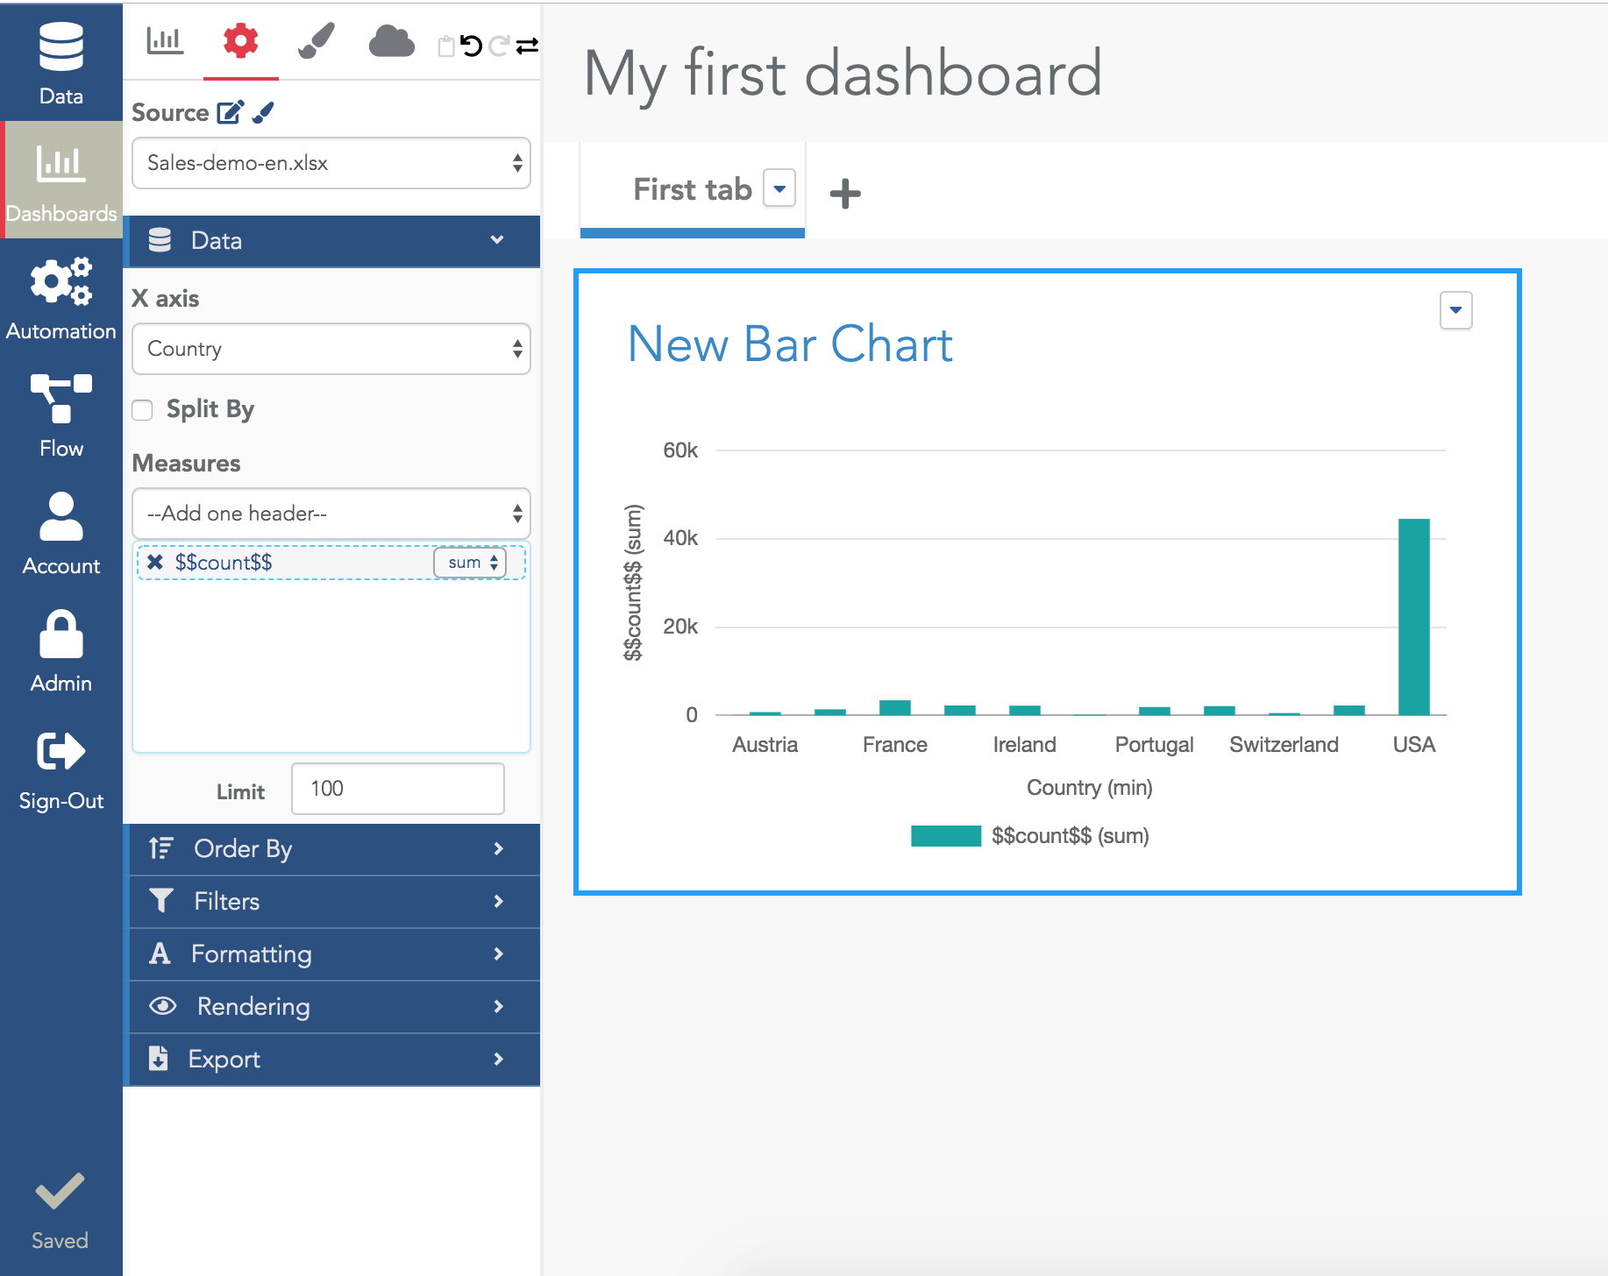
Task: Open the X axis Country dropdown
Action: coord(331,349)
